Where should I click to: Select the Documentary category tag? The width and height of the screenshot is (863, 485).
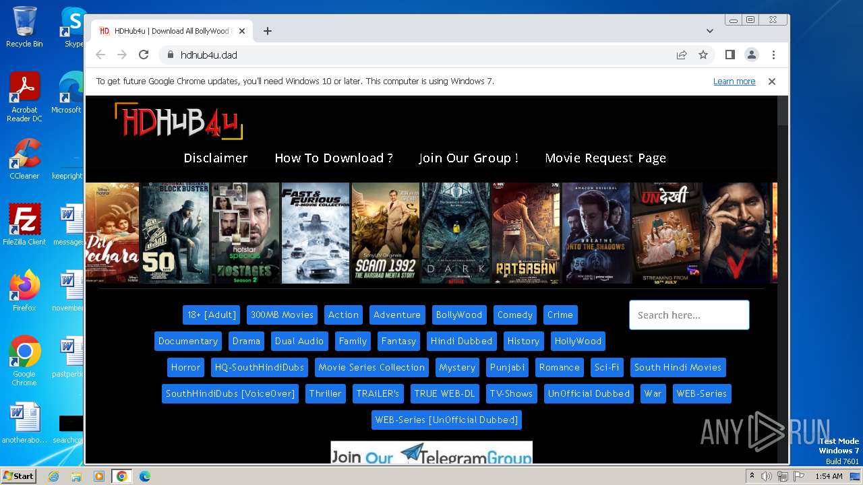pos(188,341)
